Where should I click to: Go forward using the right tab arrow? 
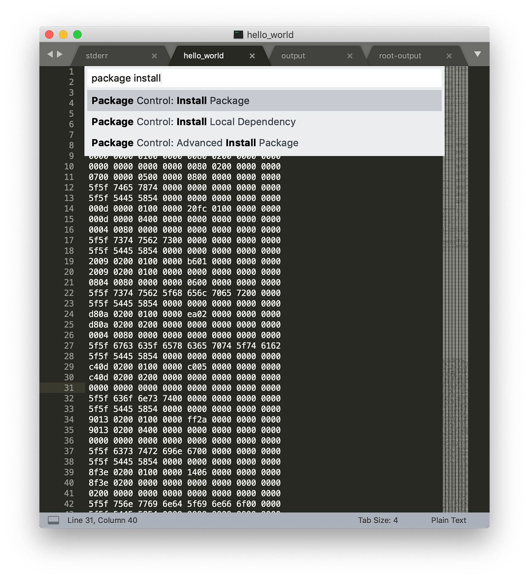click(x=60, y=54)
